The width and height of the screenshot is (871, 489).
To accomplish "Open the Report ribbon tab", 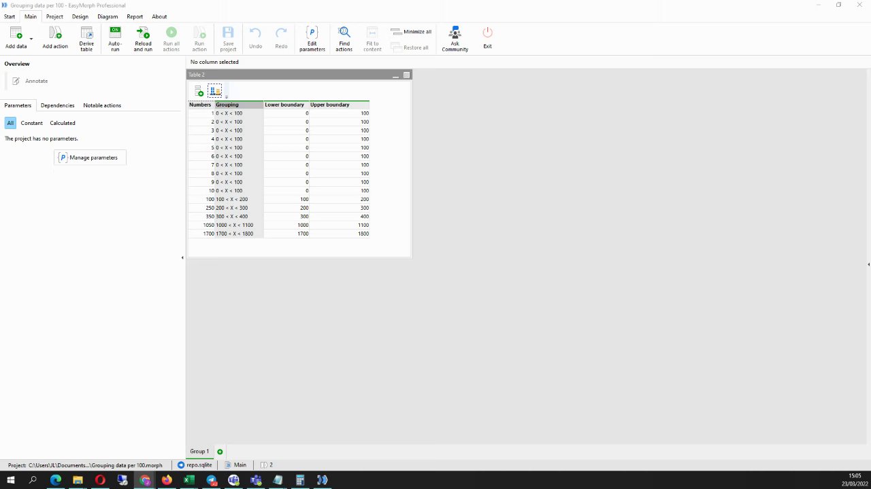I will pyautogui.click(x=135, y=16).
